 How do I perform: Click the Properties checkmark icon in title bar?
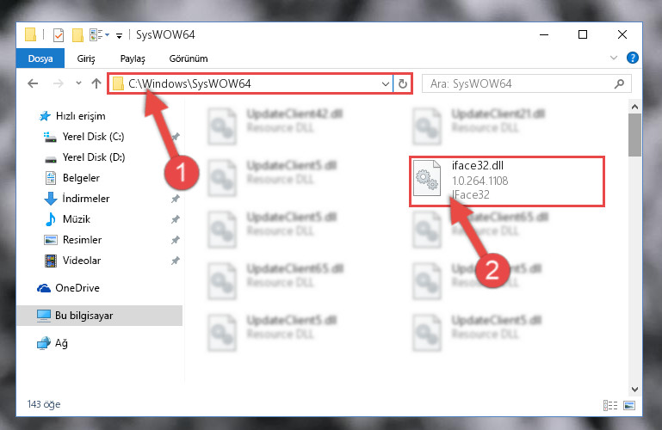coord(59,35)
